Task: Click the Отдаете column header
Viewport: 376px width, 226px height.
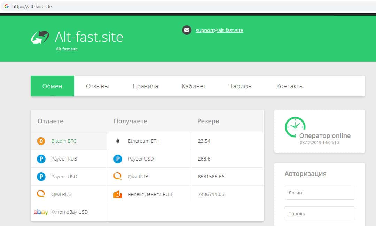Action: (x=50, y=121)
